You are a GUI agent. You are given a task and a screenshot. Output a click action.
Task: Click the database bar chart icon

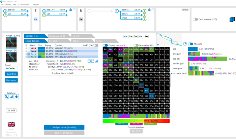click(x=11, y=97)
